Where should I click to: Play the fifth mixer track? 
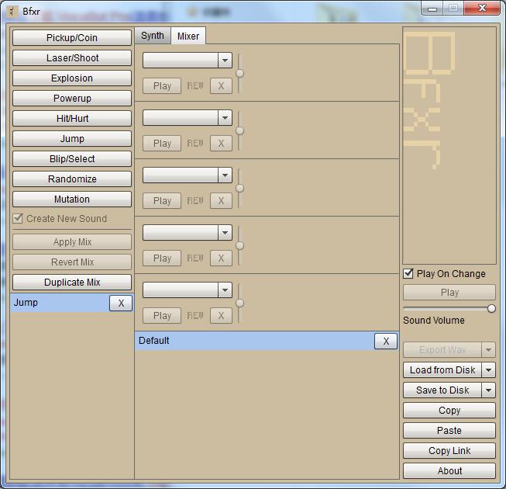[x=162, y=315]
